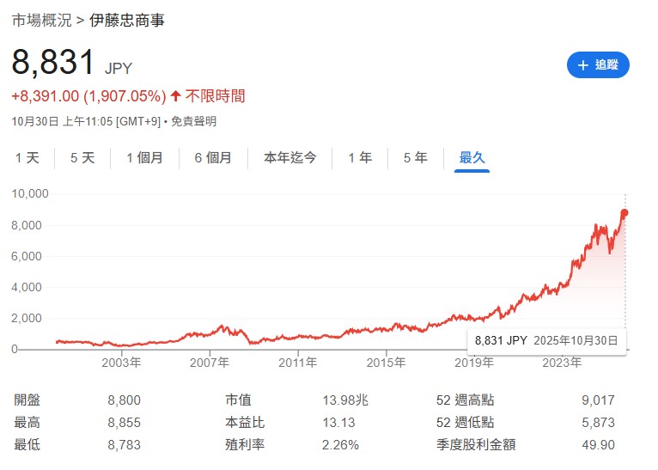658x470 pixels.
Task: Click the 4,000 y-axis label
Action: 27,288
